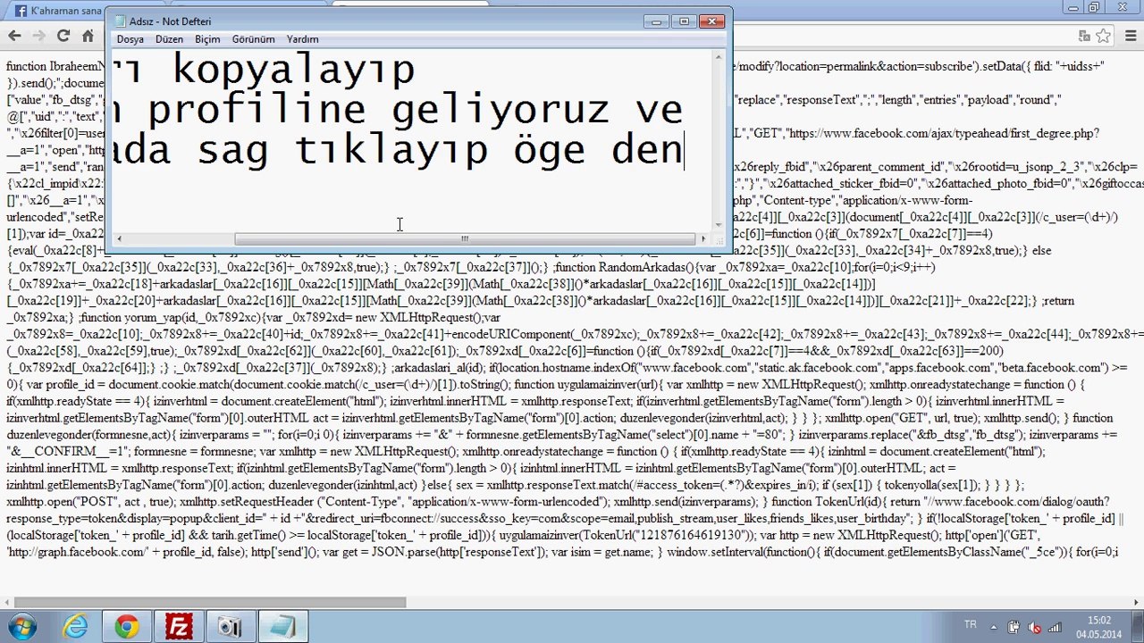Click Notepad's vertical scrollbar down arrow
The image size is (1144, 643).
[719, 225]
